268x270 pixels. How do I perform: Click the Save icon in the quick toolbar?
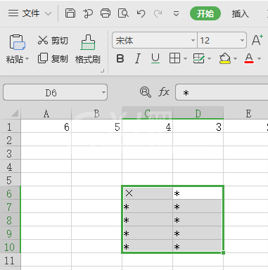70,13
